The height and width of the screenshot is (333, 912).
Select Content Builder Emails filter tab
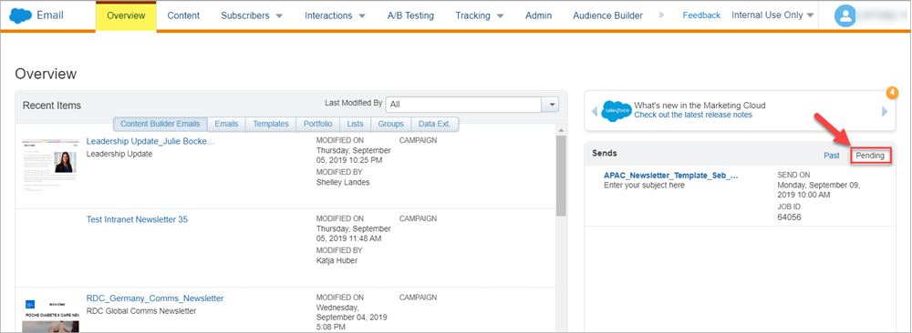tap(160, 124)
